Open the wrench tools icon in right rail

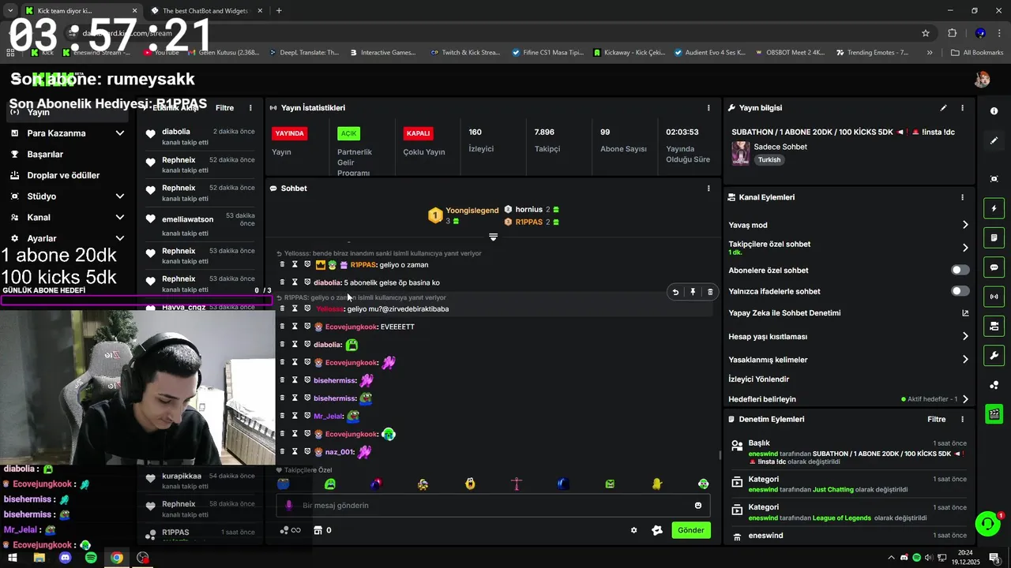994,356
